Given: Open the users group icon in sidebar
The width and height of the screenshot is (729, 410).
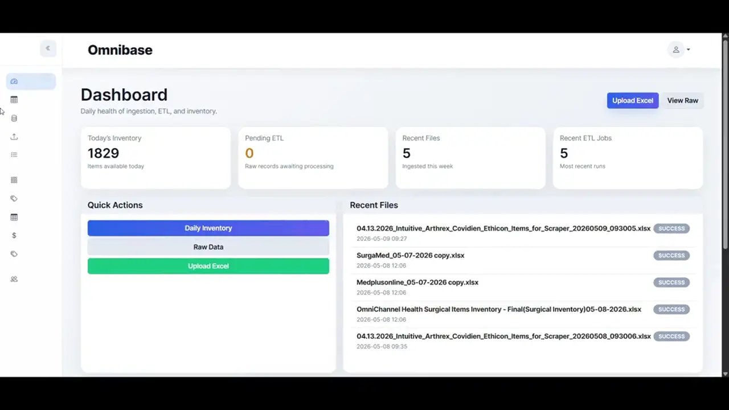Looking at the screenshot, I should pos(14,279).
